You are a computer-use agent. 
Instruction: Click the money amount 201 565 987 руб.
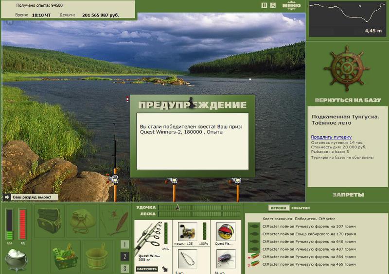tap(101, 15)
